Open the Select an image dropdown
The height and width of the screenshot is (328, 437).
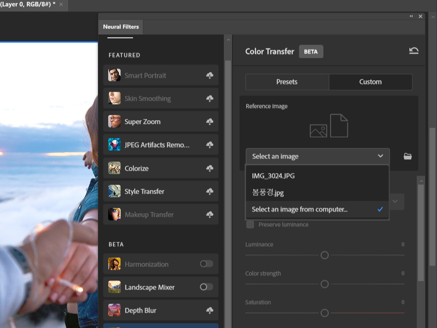318,156
